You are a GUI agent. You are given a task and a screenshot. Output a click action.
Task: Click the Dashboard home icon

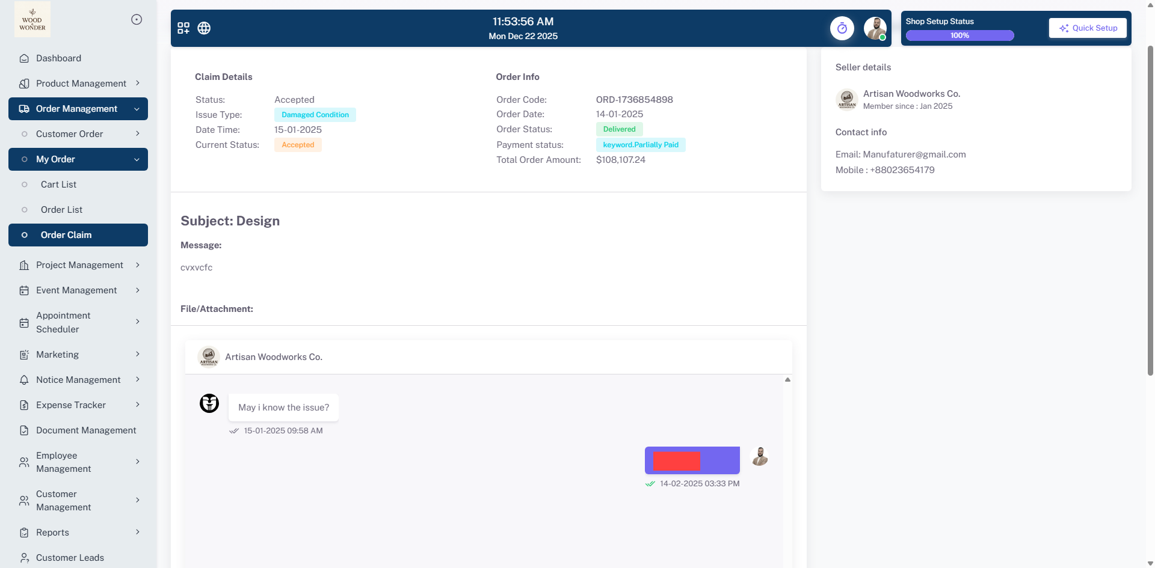coord(24,58)
